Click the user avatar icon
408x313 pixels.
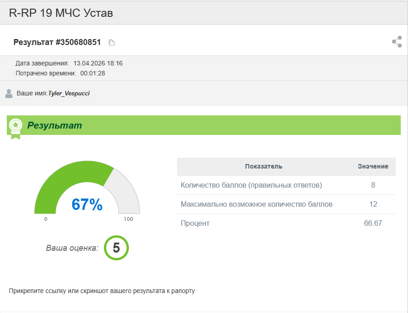point(9,94)
